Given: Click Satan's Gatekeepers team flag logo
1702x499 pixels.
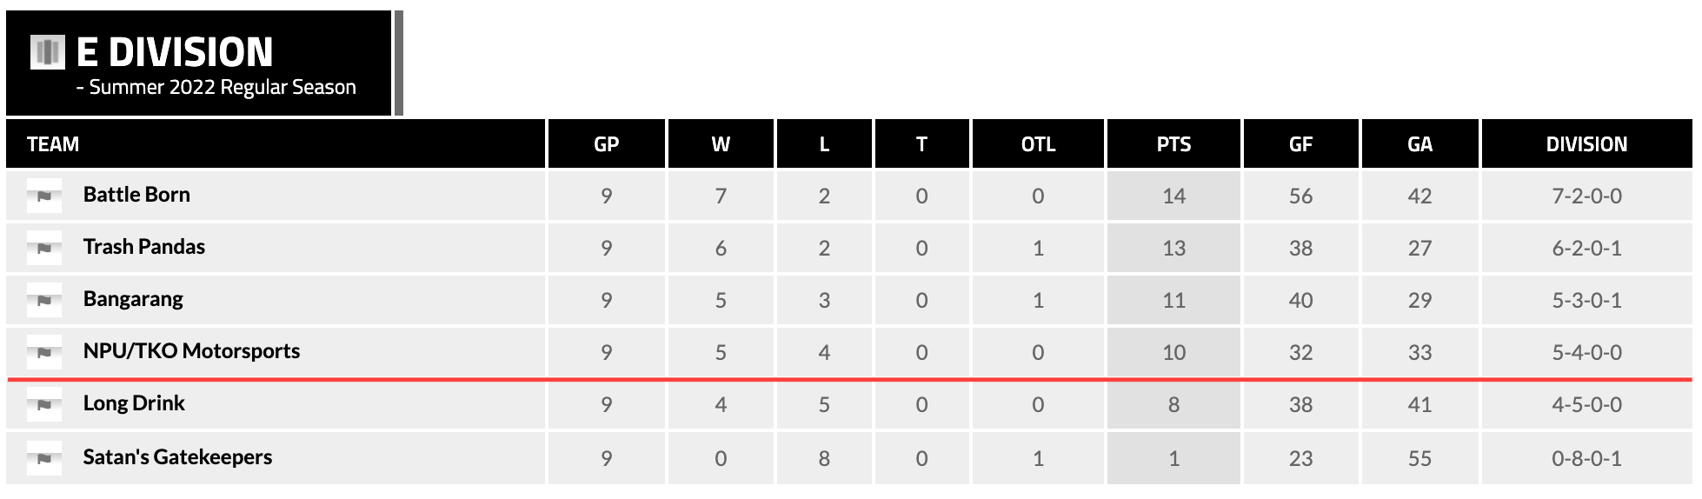Looking at the screenshot, I should 44,458.
